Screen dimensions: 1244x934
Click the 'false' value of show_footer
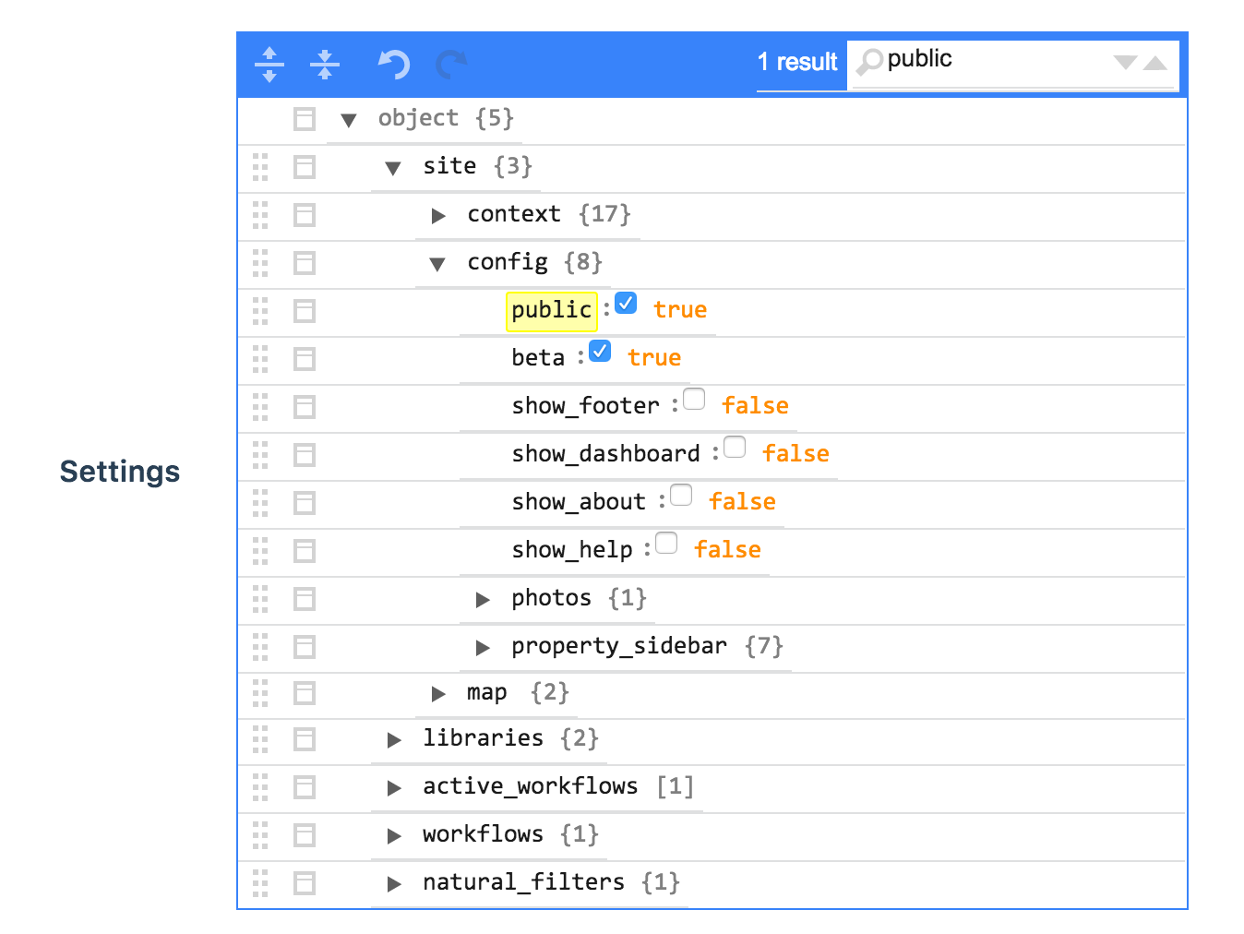tap(755, 406)
